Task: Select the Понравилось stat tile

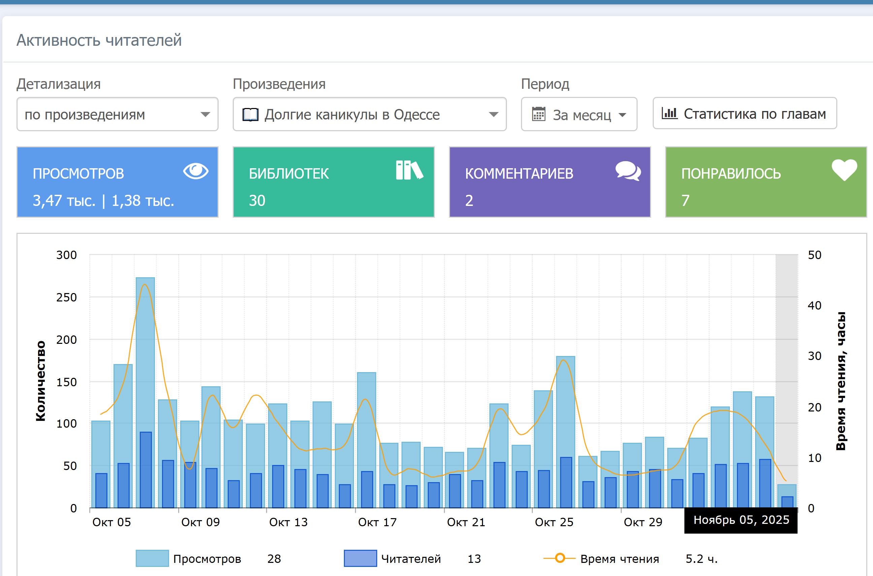Action: [x=766, y=182]
